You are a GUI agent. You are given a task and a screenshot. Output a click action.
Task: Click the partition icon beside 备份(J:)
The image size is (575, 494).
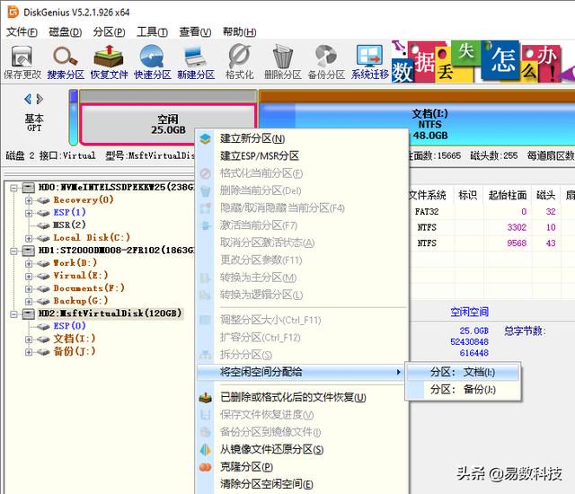pos(43,352)
